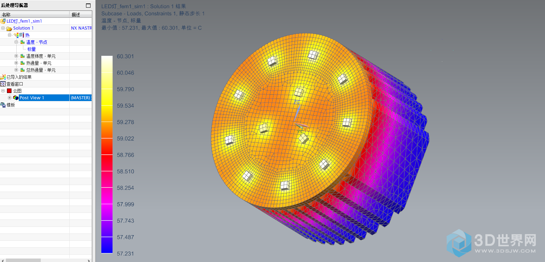
Task: Sort by the 名称 column header
Action: tap(35, 15)
